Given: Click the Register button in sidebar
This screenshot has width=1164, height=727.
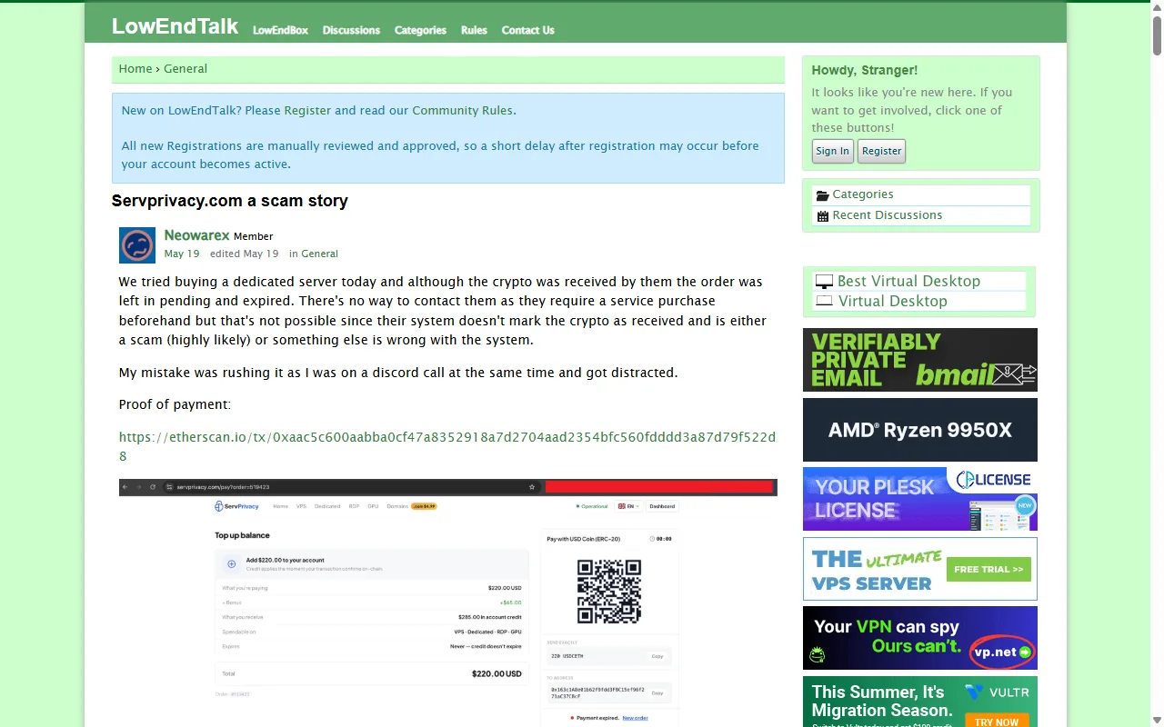Looking at the screenshot, I should tap(881, 151).
